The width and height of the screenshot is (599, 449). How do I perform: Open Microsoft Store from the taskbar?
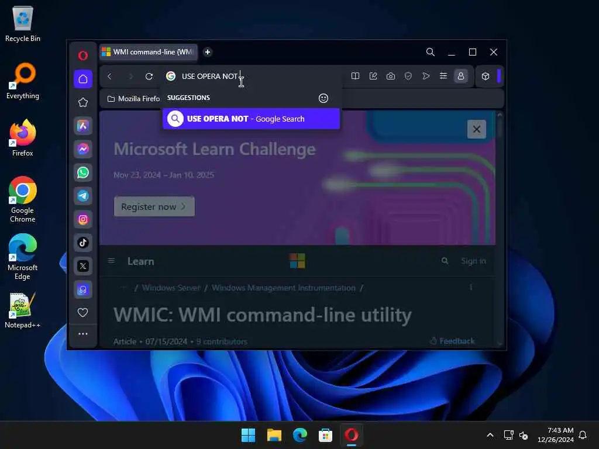[x=325, y=435]
